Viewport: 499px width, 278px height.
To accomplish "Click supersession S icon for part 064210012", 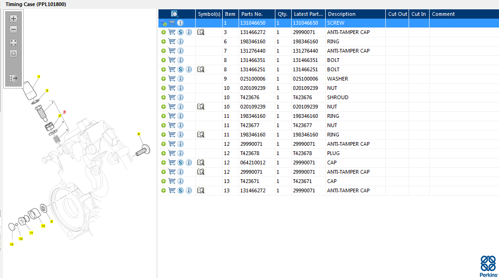I will click(x=180, y=163).
